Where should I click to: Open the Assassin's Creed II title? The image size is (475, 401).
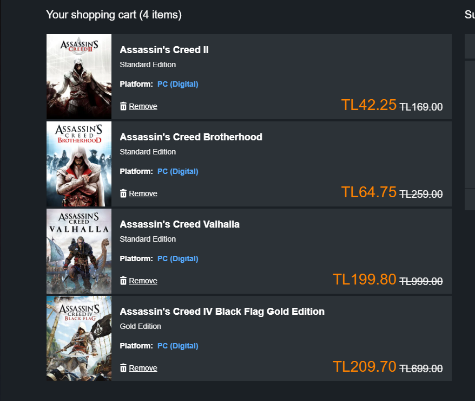pos(164,50)
